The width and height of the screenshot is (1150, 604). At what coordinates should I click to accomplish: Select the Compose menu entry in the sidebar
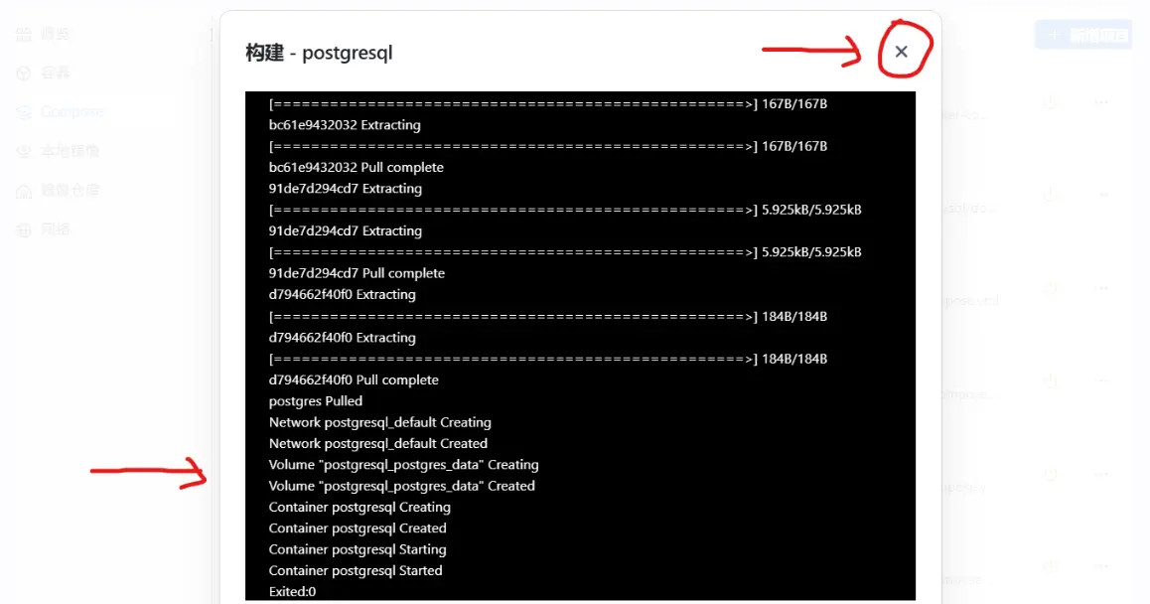[74, 111]
